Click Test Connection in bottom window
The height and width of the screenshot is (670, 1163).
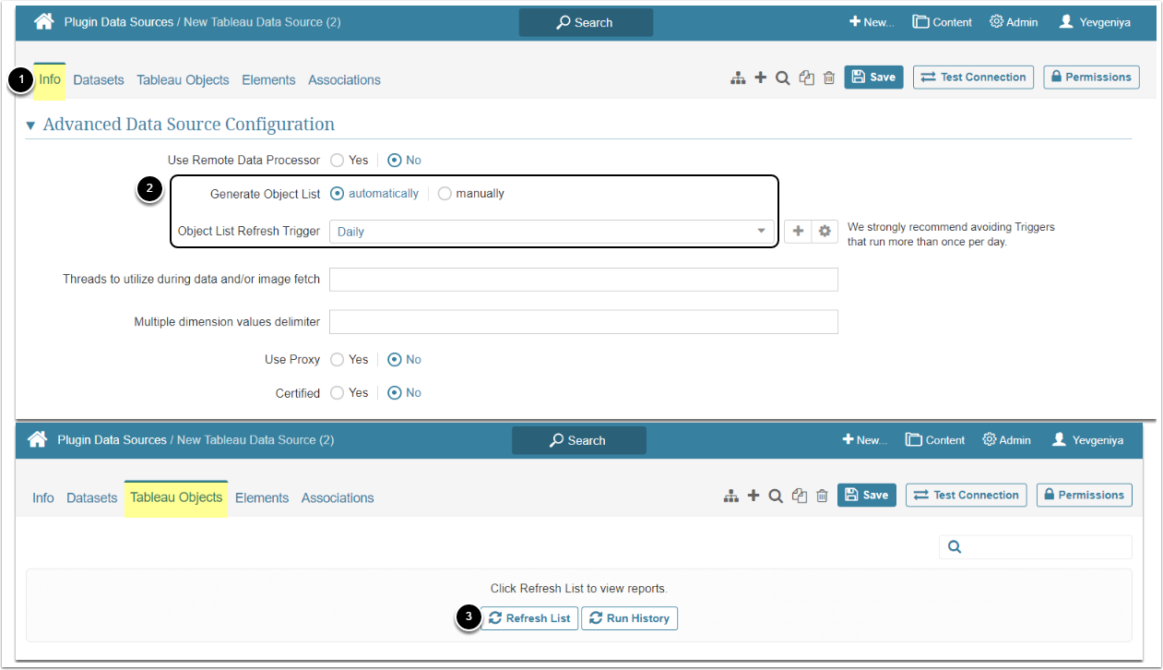point(967,496)
